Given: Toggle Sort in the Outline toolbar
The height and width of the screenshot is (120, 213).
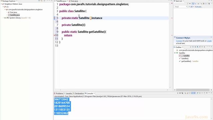Looking at the screenshot, I should 195,47.
